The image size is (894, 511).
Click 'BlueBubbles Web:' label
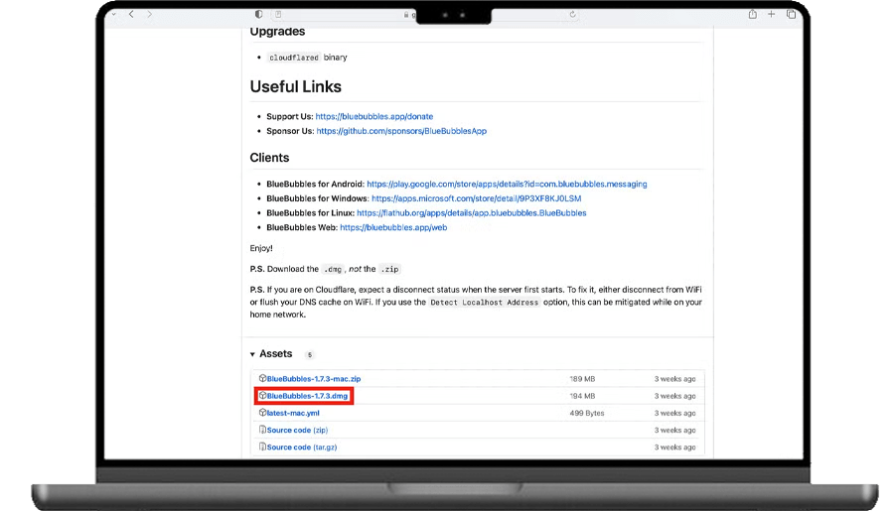[x=302, y=227]
